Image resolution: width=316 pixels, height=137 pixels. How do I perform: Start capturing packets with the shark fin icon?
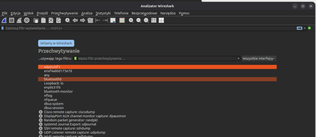[x=4, y=21]
